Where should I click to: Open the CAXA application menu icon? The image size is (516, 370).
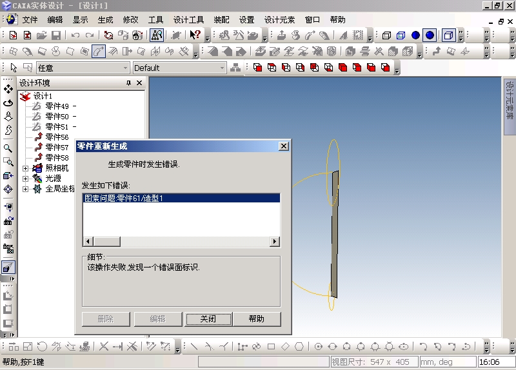tap(12, 19)
